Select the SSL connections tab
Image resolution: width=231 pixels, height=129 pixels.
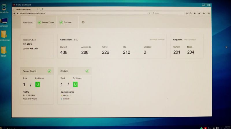[x=76, y=40]
